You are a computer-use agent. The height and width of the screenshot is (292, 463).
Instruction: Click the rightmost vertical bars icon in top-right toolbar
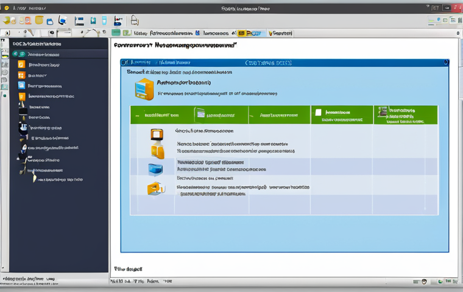460,20
